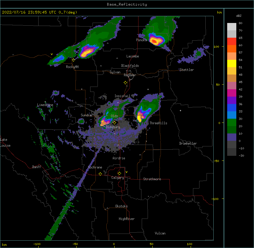Select the Olds town label
The width and height of the screenshot is (254, 248).
[114, 116]
